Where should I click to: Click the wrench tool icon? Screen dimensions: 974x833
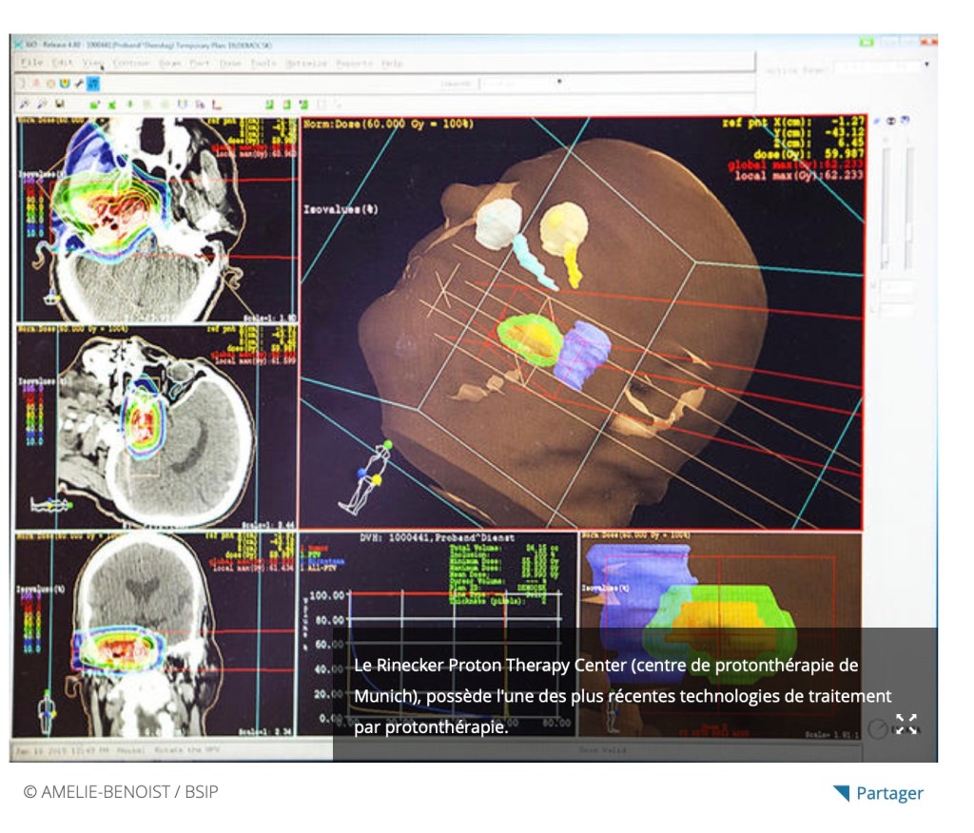click(x=79, y=85)
